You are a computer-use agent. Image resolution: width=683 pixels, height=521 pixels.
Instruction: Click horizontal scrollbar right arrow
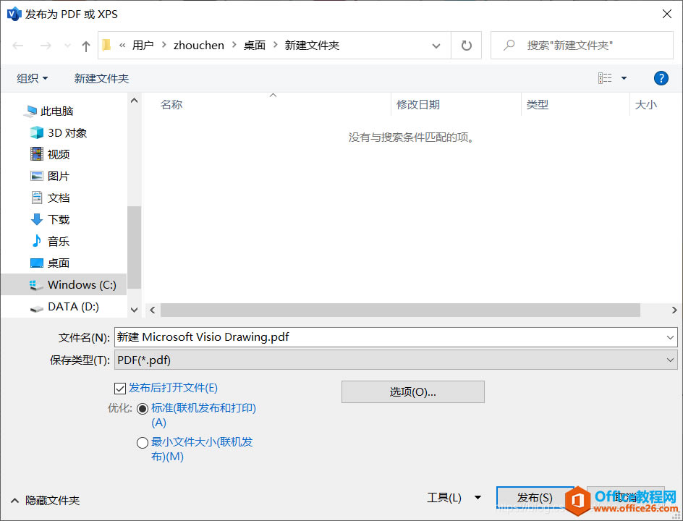coord(674,310)
